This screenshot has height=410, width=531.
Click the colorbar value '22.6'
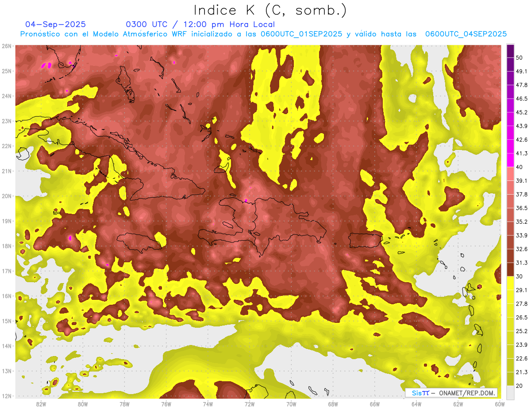point(522,358)
